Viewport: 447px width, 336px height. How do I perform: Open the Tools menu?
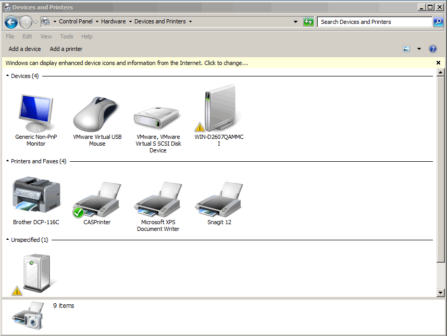coord(67,36)
